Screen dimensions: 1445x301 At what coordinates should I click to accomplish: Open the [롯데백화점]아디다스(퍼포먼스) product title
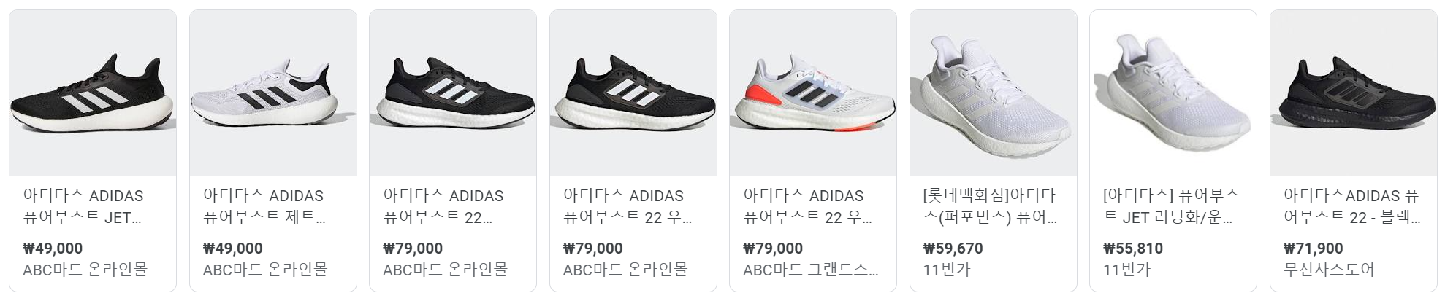990,206
